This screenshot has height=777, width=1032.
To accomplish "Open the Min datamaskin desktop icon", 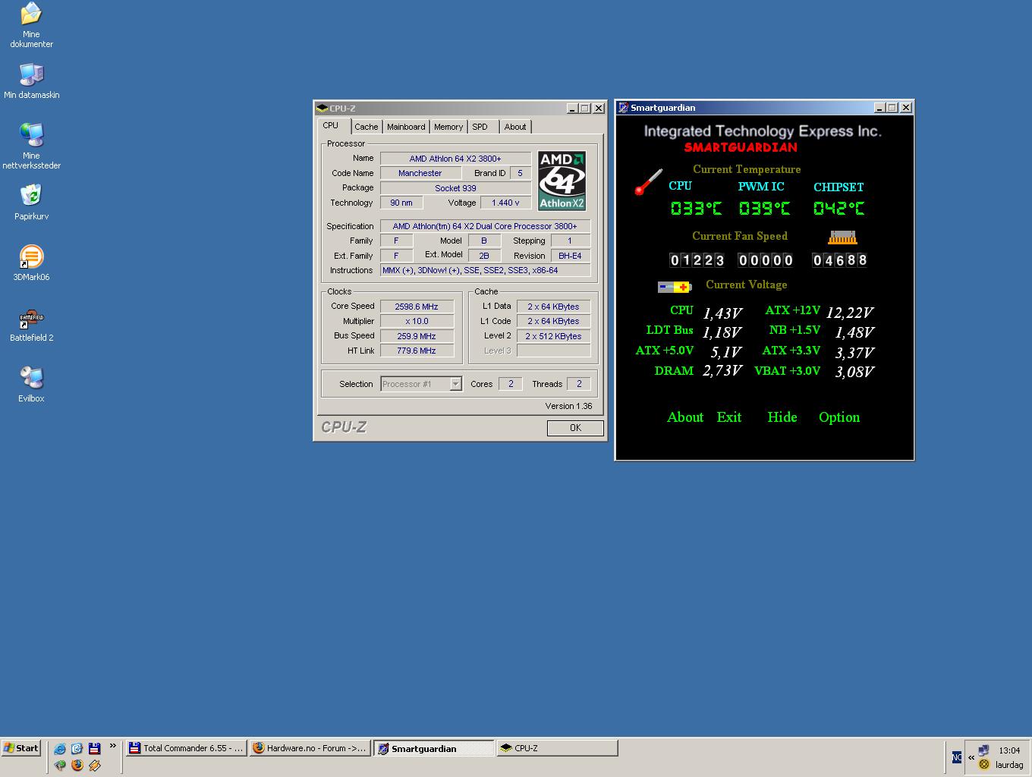I will pyautogui.click(x=31, y=81).
